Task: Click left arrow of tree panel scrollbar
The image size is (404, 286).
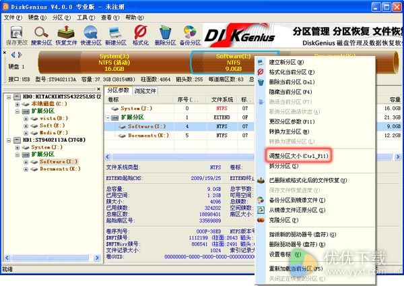Action: tap(7, 258)
